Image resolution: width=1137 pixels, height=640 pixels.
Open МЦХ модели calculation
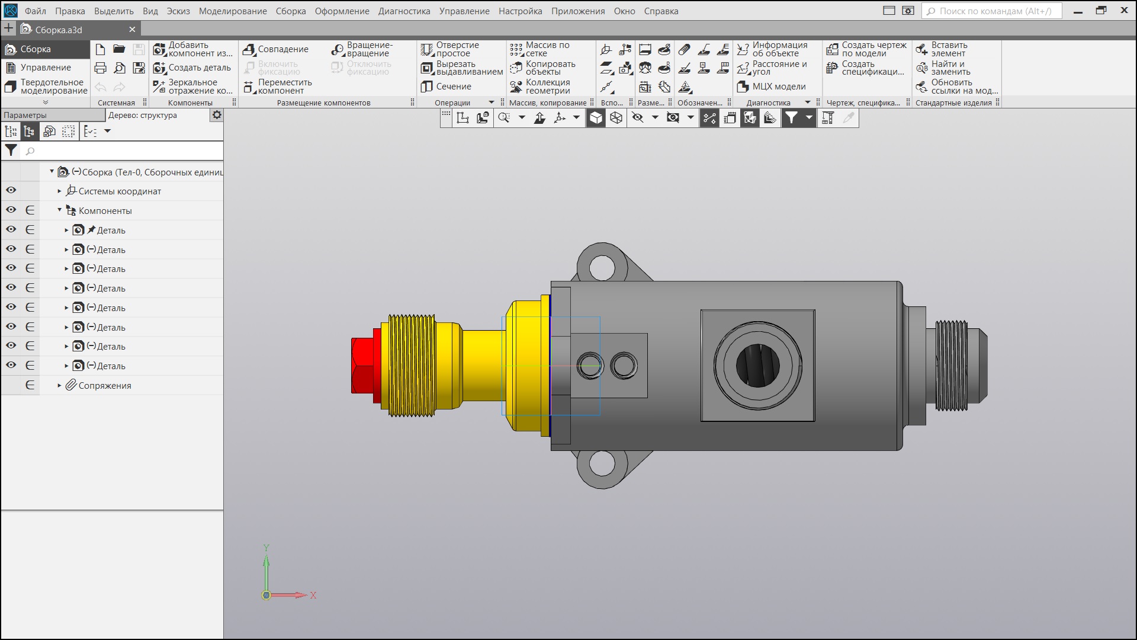coord(771,87)
